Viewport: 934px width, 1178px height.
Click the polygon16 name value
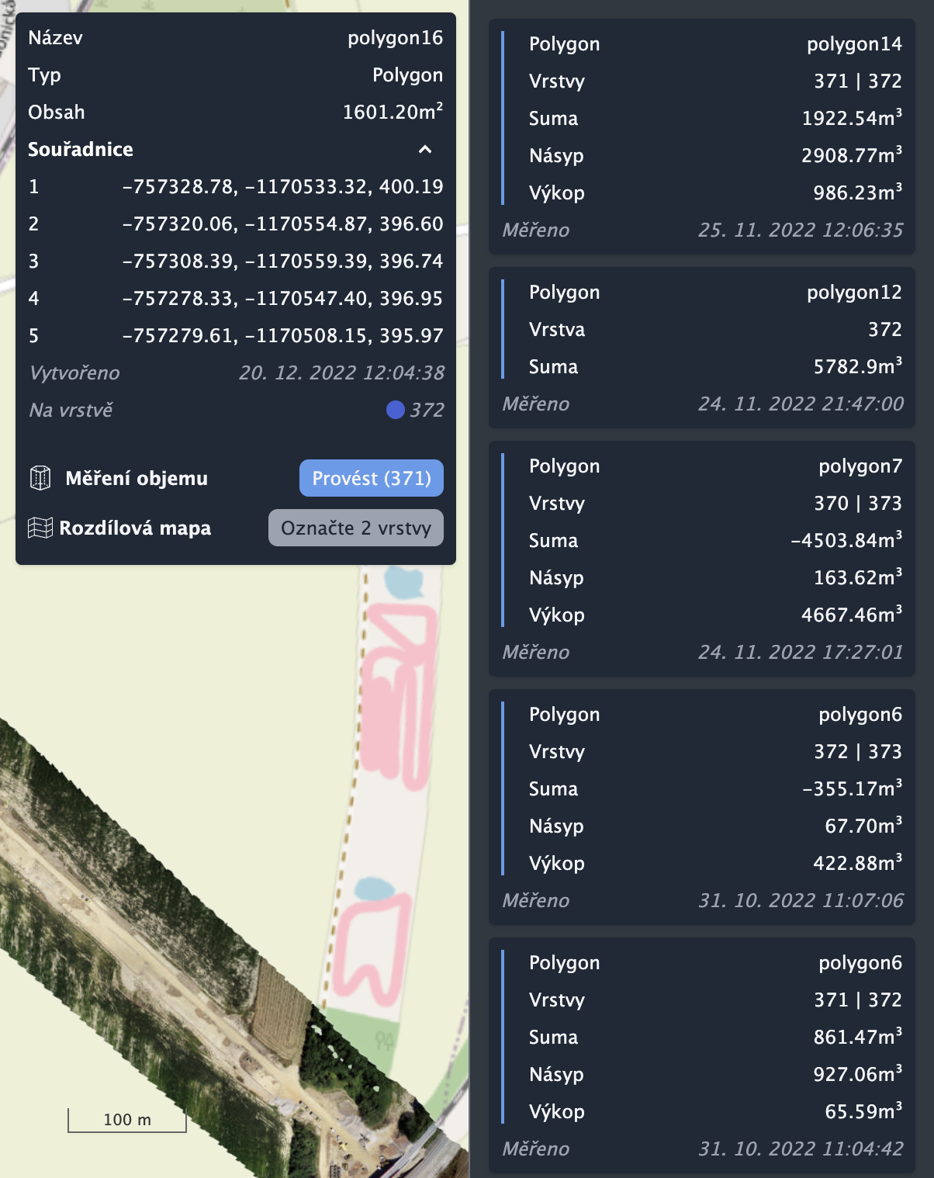coord(395,38)
